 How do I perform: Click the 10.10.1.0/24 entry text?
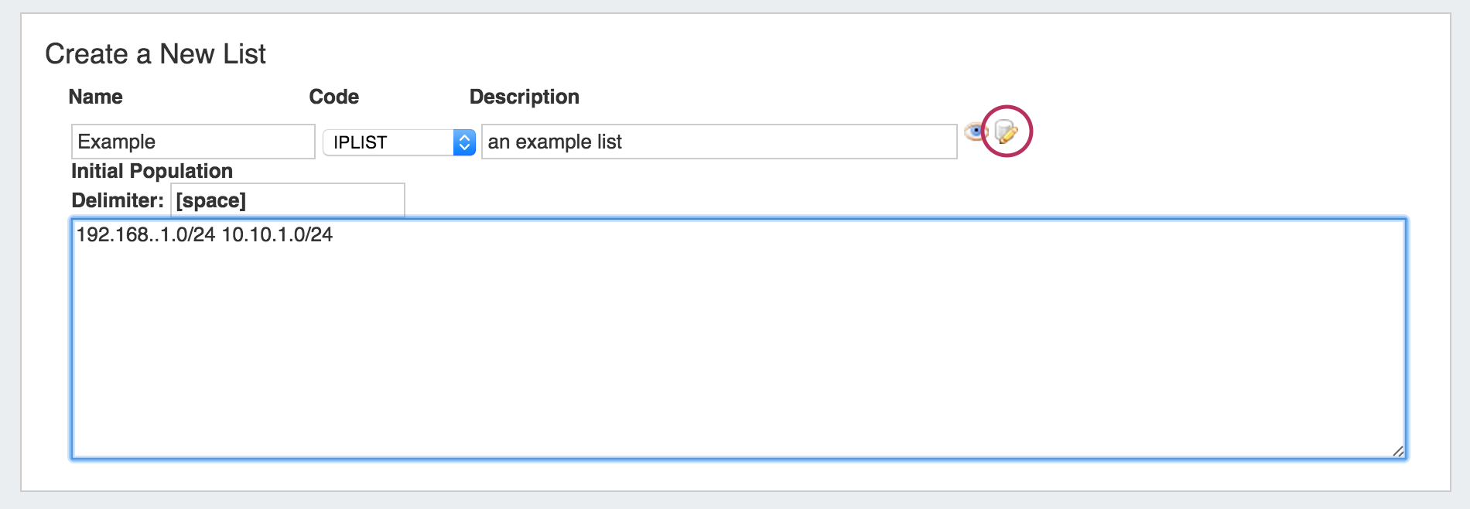tap(277, 235)
